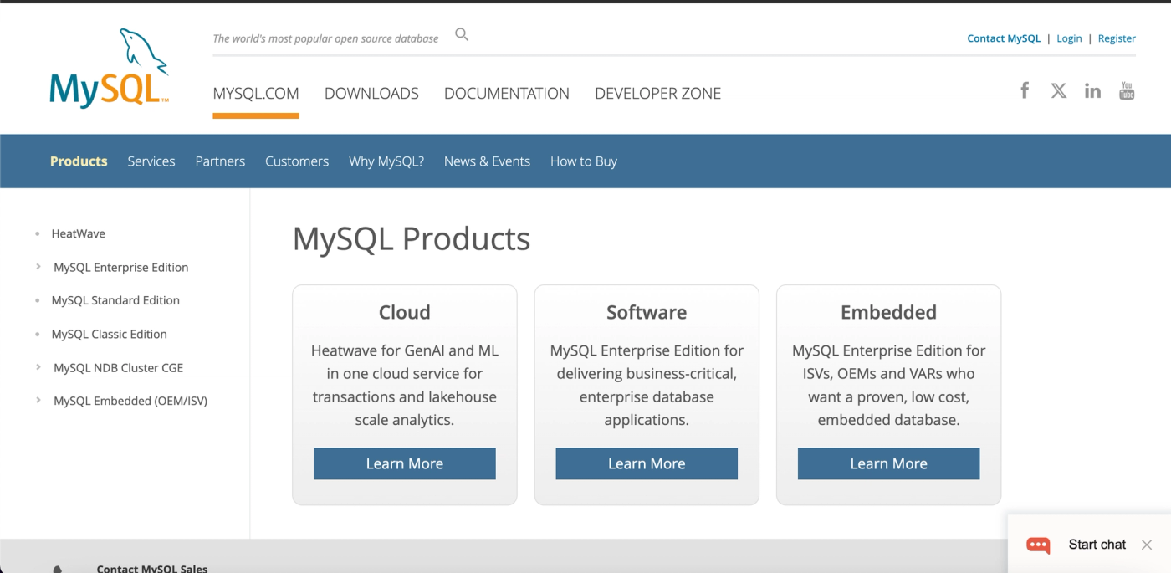Open the Services menu item

click(151, 161)
